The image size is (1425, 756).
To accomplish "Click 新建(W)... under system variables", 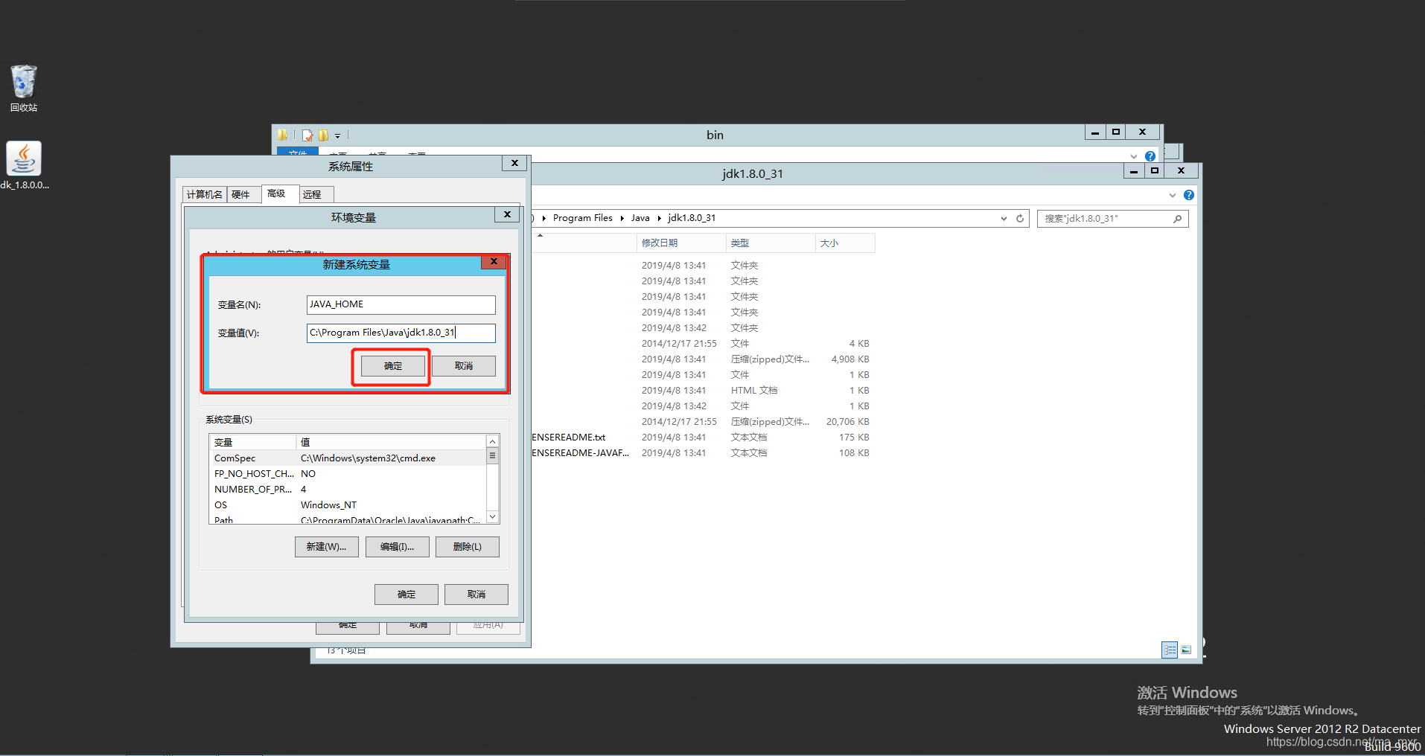I will coord(326,547).
